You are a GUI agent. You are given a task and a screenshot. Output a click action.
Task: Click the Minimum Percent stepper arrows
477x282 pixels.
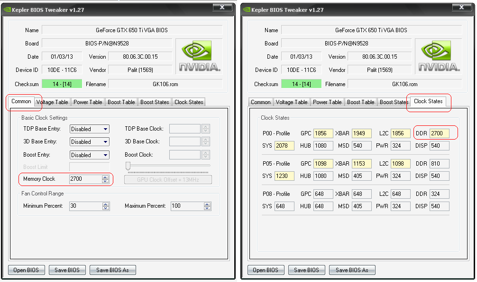pyautogui.click(x=106, y=206)
